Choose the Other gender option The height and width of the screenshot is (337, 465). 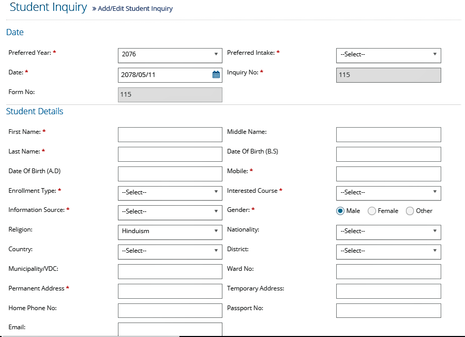(410, 211)
